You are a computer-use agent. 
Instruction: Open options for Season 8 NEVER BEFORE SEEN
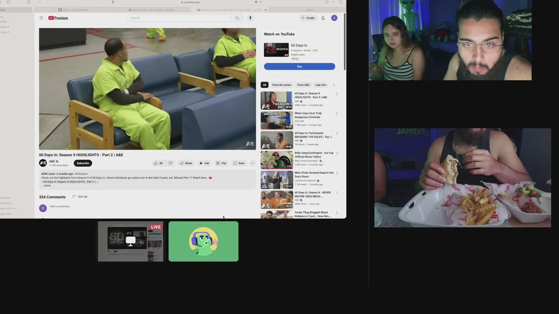coord(337,193)
